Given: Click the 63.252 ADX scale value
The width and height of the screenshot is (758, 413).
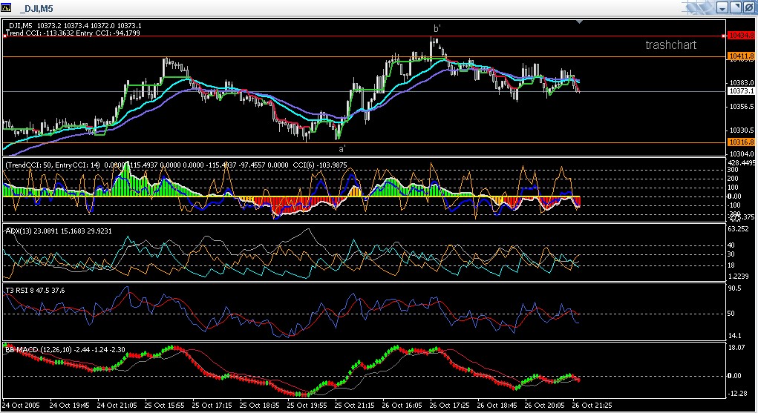Looking at the screenshot, I should pyautogui.click(x=738, y=229).
